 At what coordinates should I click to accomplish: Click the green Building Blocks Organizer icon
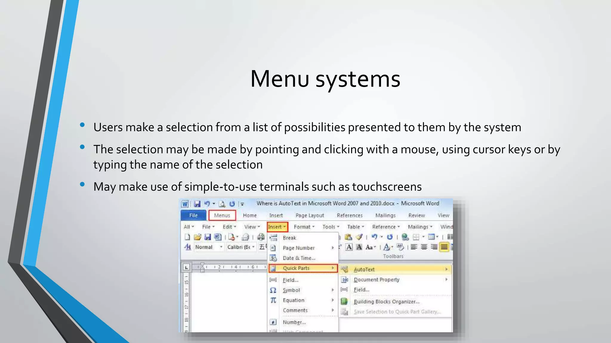point(344,302)
